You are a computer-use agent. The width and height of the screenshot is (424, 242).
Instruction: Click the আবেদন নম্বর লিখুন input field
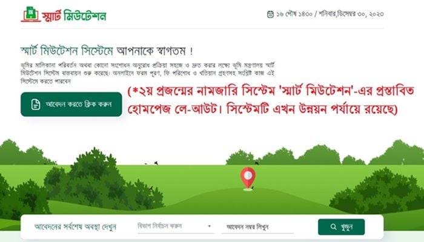pos(257,227)
